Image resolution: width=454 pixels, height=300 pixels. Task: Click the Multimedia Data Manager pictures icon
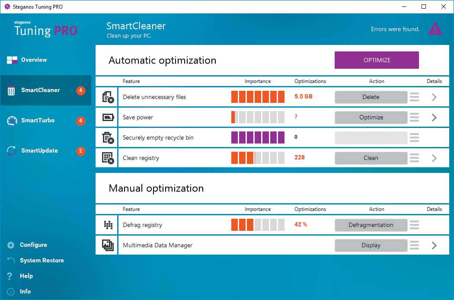(x=108, y=245)
